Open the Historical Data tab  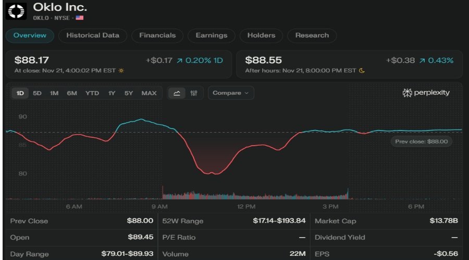(x=93, y=35)
